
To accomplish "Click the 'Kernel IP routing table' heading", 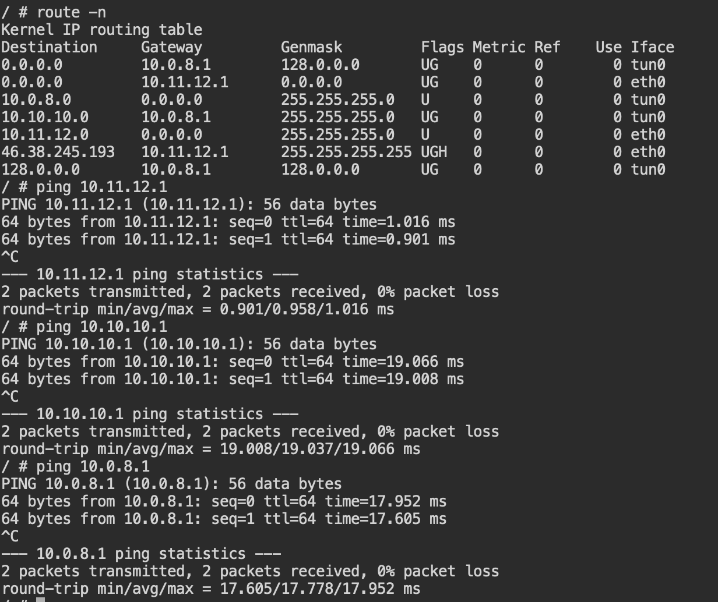I will (102, 30).
